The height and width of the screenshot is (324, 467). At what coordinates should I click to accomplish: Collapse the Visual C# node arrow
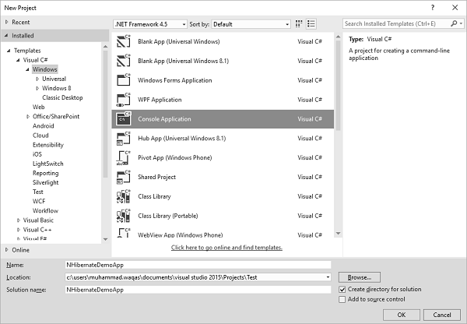pyautogui.click(x=18, y=60)
